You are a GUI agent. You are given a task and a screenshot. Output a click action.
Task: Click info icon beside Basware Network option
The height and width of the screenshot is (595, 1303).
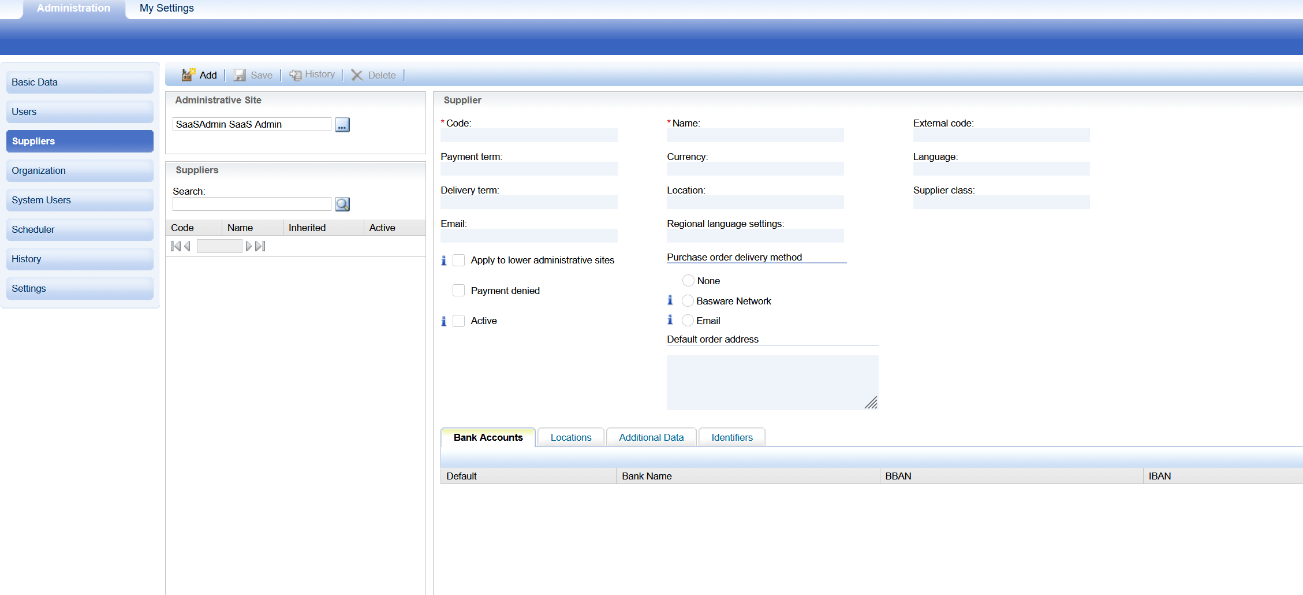(670, 300)
